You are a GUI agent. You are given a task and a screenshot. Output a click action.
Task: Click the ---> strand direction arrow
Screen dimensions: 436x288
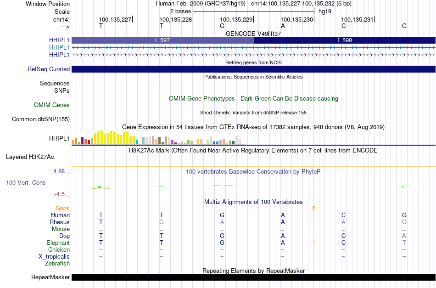click(x=65, y=27)
